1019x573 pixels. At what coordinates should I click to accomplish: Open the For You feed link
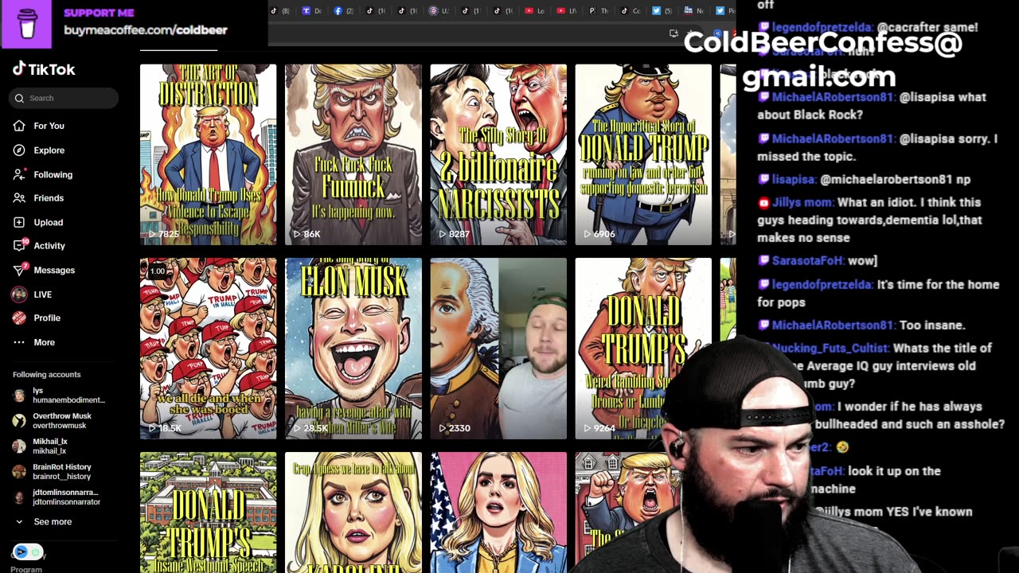pyautogui.click(x=49, y=126)
